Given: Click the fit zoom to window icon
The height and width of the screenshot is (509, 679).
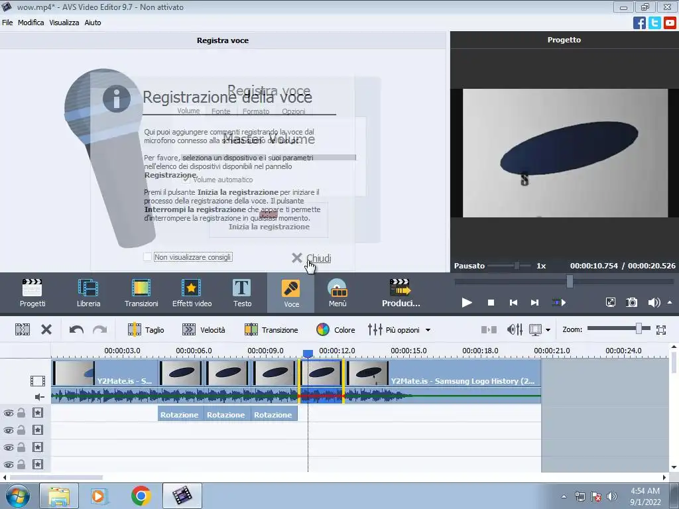Looking at the screenshot, I should 661,330.
